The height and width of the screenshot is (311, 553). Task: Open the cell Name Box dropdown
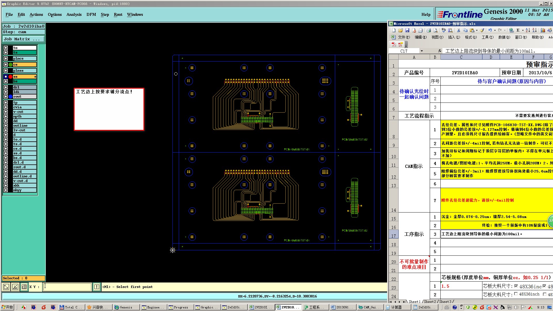coord(422,51)
